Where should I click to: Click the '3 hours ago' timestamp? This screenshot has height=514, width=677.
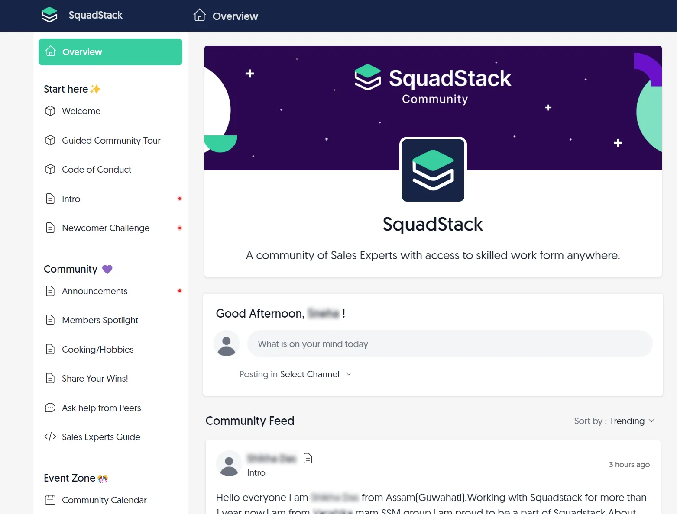[629, 465]
